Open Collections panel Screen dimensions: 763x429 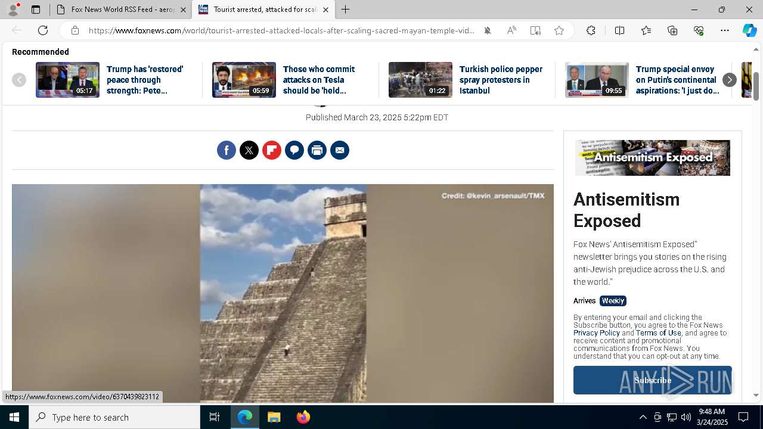[672, 30]
